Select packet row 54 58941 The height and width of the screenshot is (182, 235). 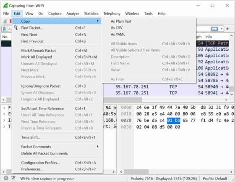pyautogui.click(x=166, y=93)
